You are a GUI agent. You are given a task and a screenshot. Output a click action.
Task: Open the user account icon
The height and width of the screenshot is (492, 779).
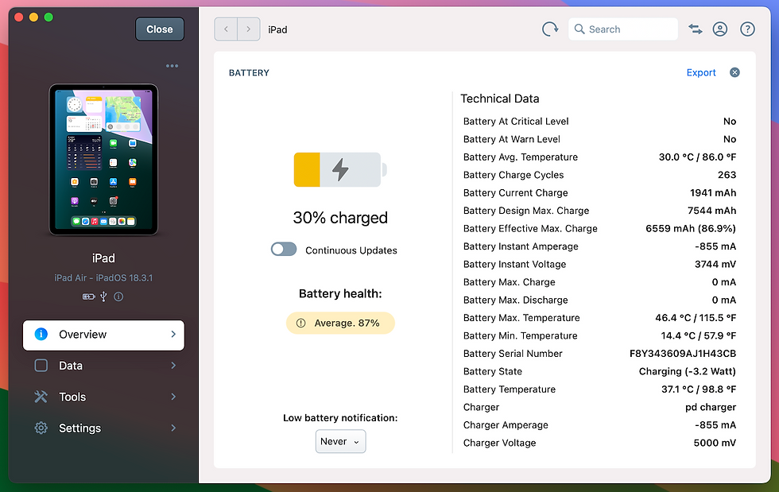coord(720,29)
